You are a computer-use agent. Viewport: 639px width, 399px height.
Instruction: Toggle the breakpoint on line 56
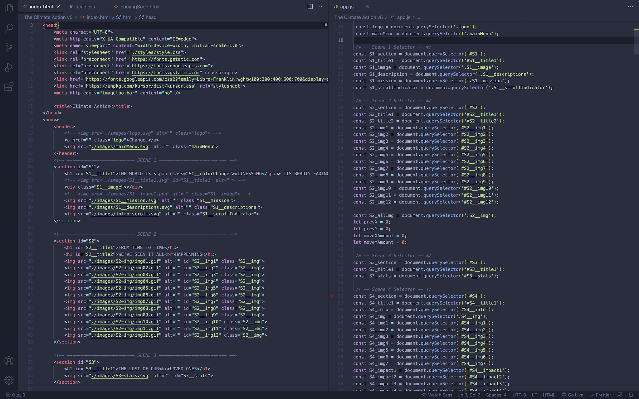click(332, 296)
